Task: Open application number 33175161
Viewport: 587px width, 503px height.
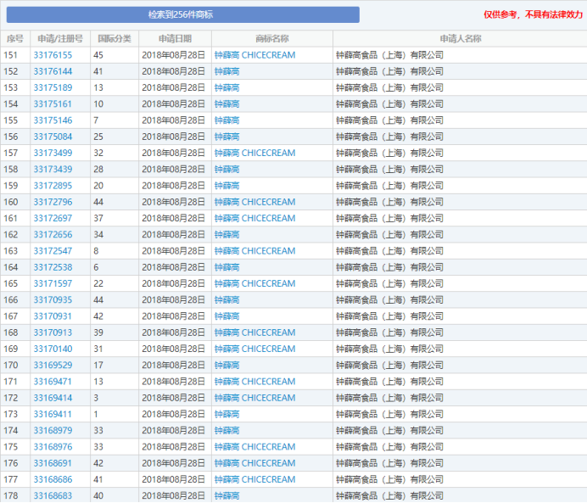Action: [53, 104]
